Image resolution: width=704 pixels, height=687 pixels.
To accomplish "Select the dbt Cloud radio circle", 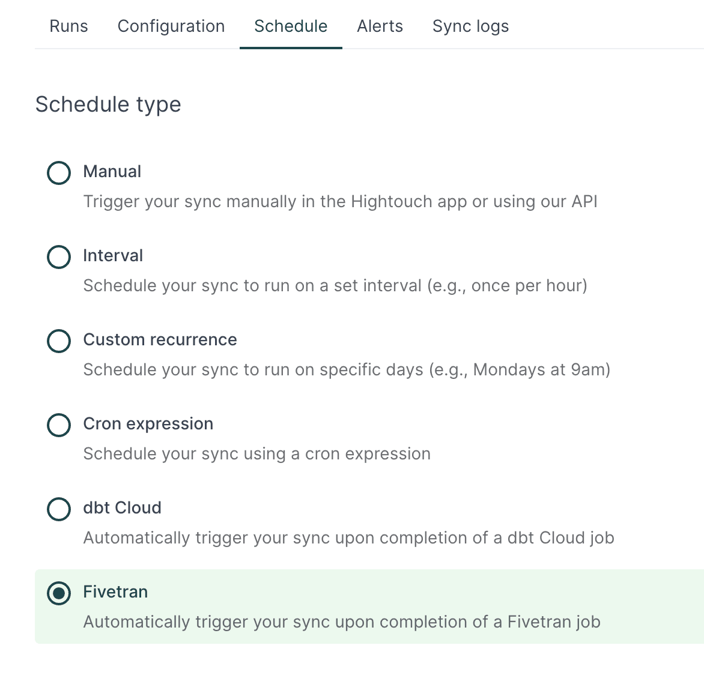I will (x=59, y=509).
